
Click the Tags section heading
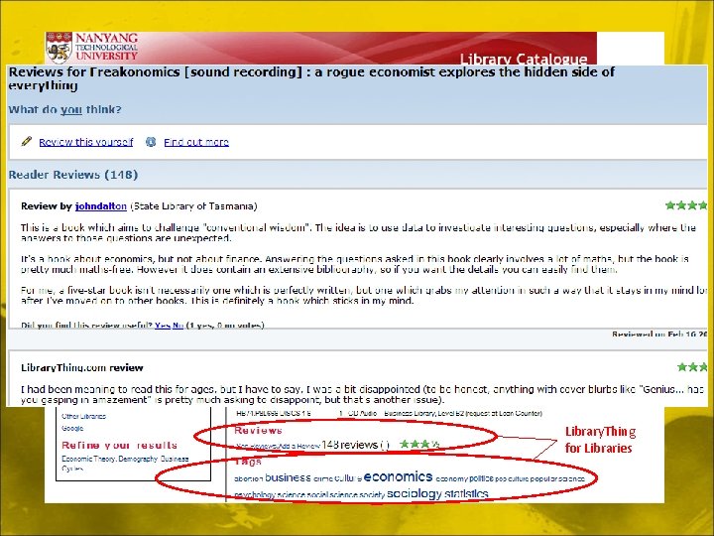point(248,462)
